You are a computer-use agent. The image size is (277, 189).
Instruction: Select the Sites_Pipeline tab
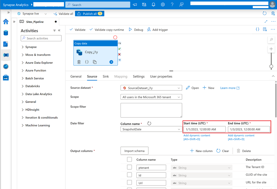point(35,22)
